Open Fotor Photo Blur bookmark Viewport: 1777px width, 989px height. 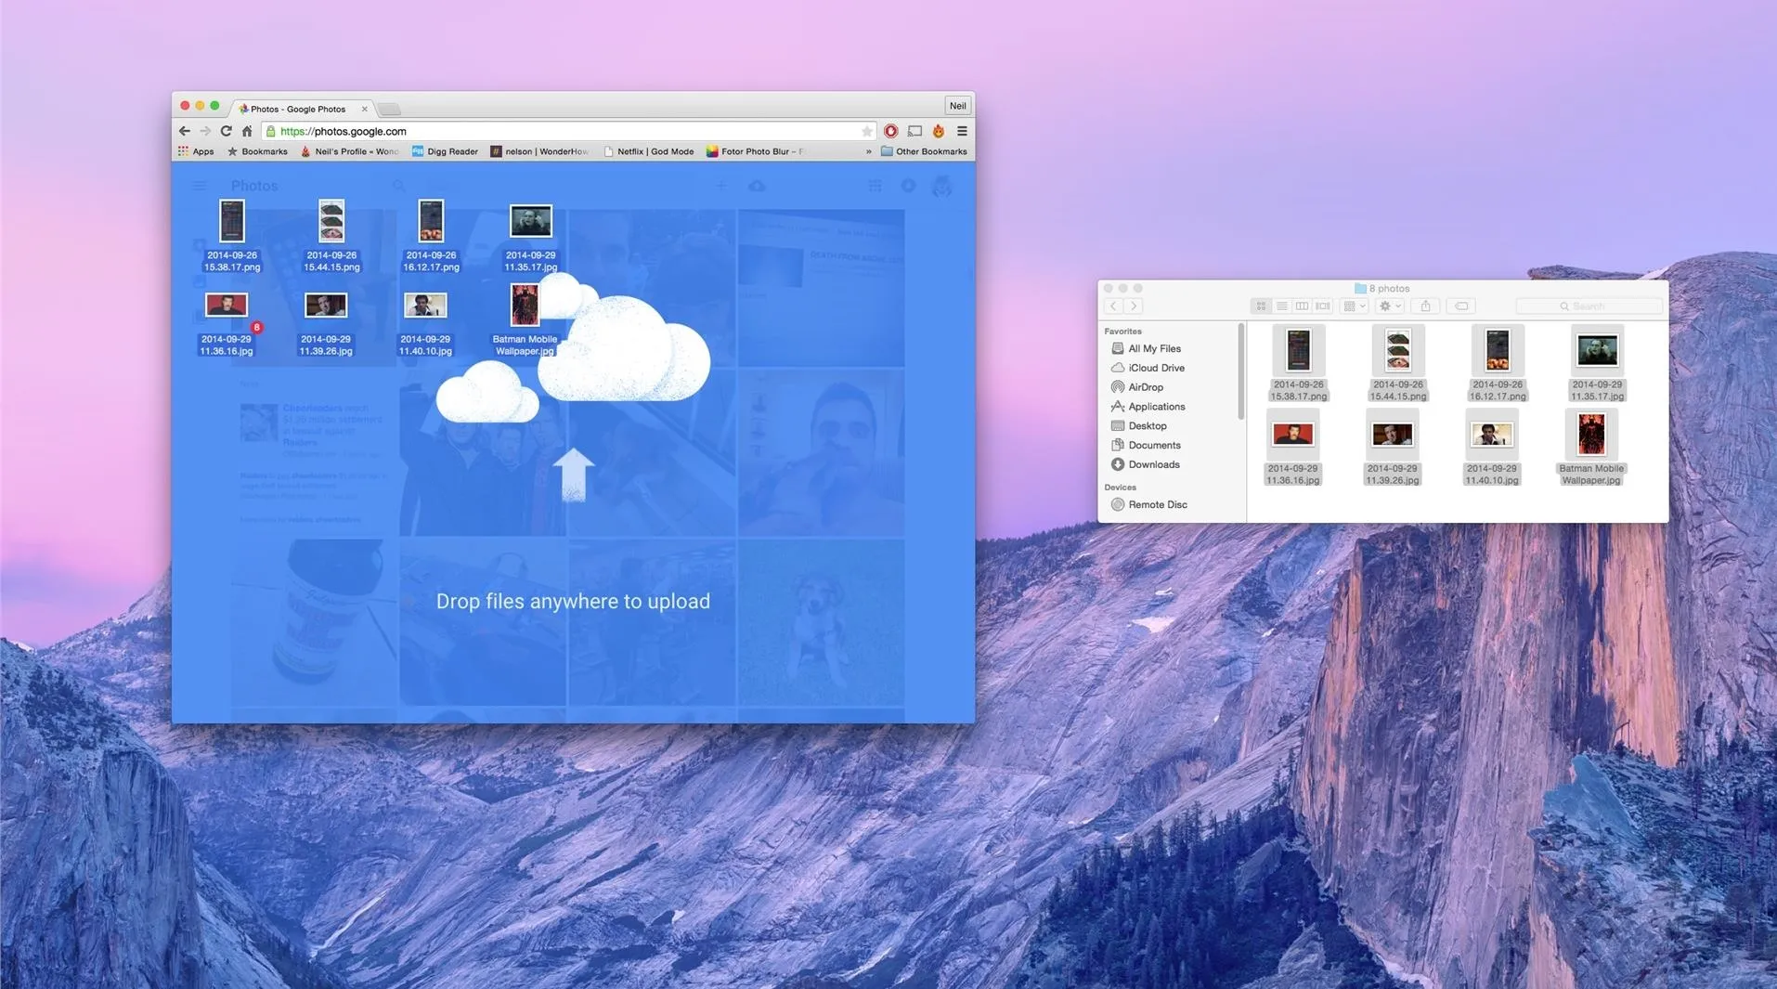click(x=755, y=151)
